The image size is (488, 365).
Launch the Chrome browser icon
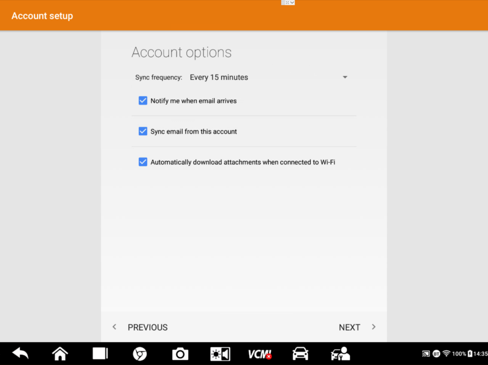coord(140,354)
